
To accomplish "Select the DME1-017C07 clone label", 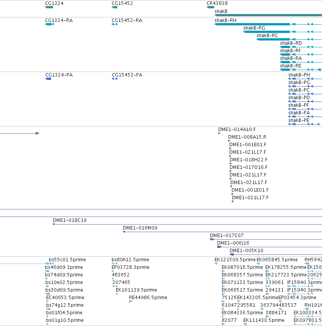I will pos(227,236).
